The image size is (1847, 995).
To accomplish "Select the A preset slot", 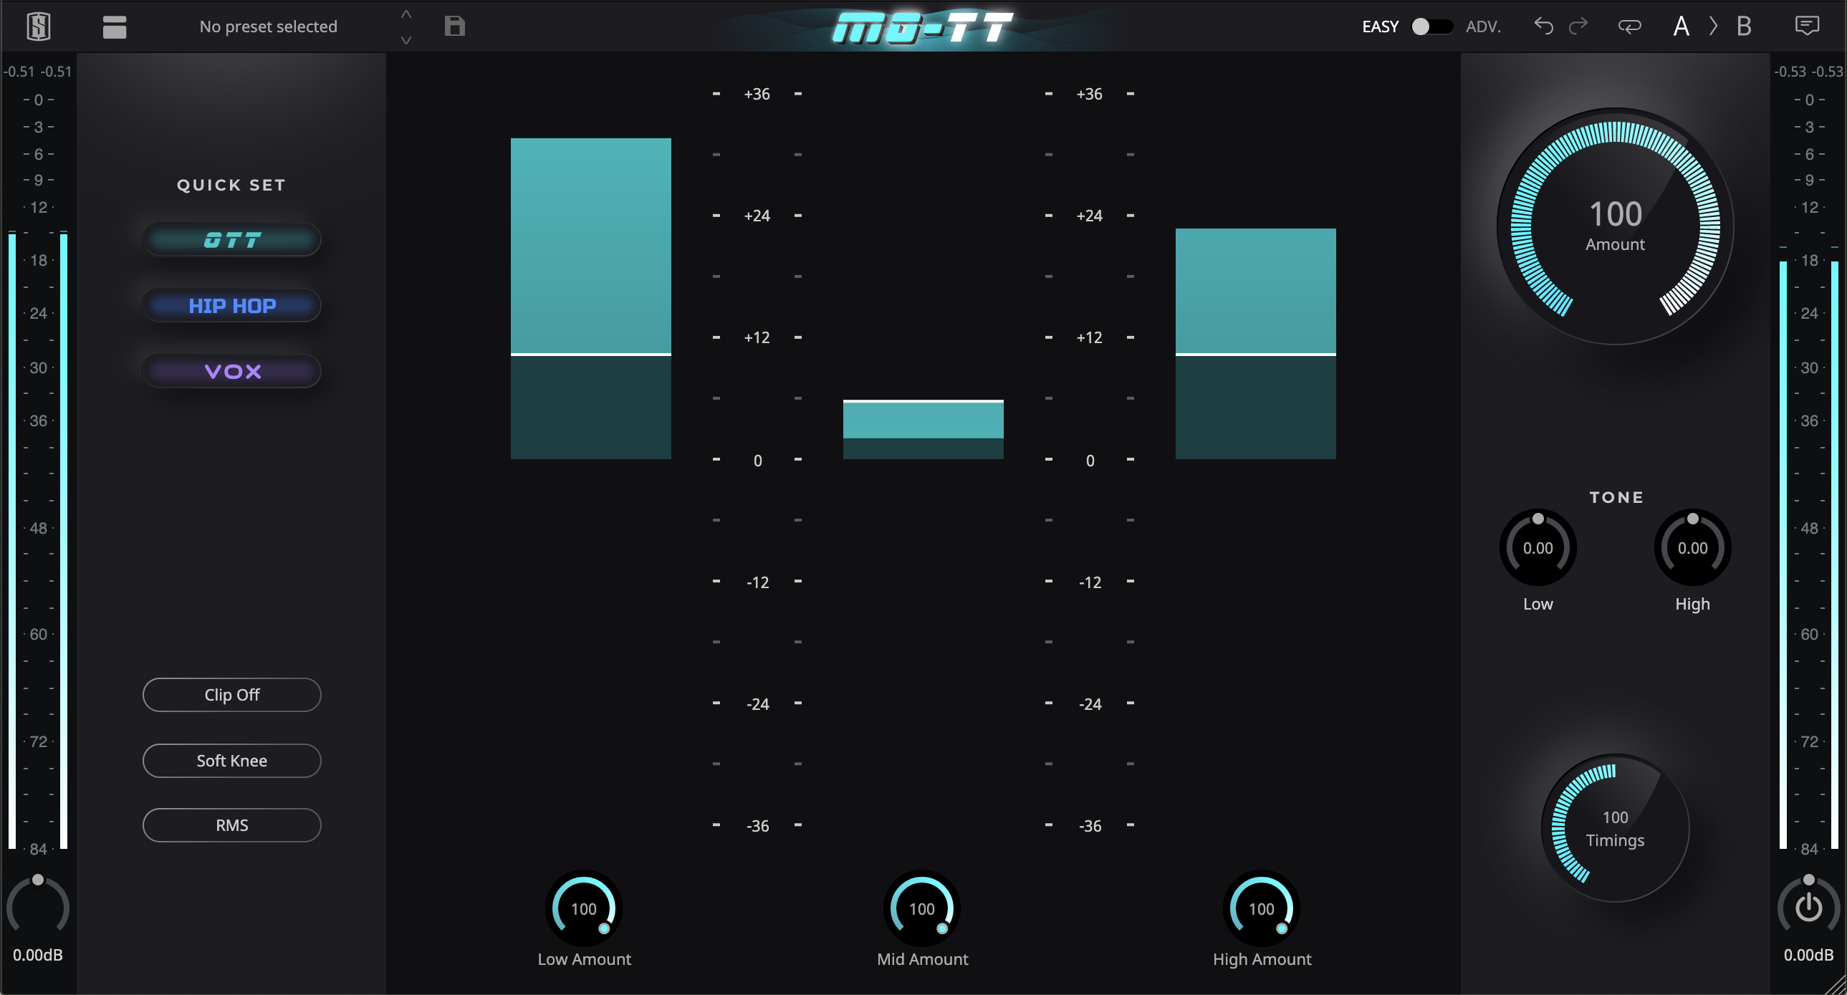I will click(1681, 27).
